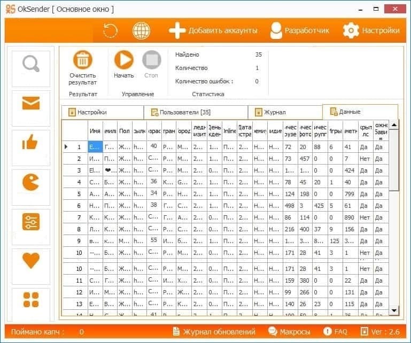Click the Online column header

[229, 131]
